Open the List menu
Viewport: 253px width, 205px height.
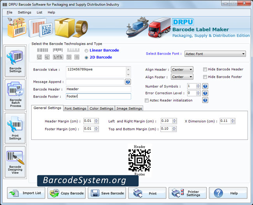(x=39, y=12)
